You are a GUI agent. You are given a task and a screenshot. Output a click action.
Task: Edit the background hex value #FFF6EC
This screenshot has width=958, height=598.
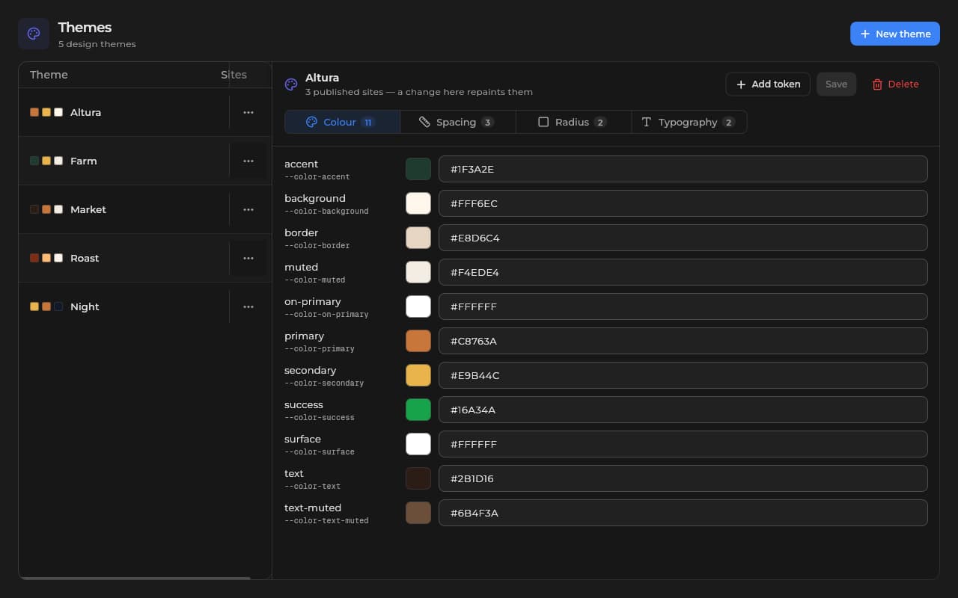[x=683, y=203]
